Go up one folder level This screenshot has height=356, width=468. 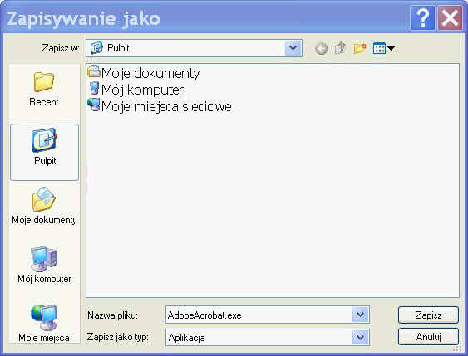[x=340, y=48]
